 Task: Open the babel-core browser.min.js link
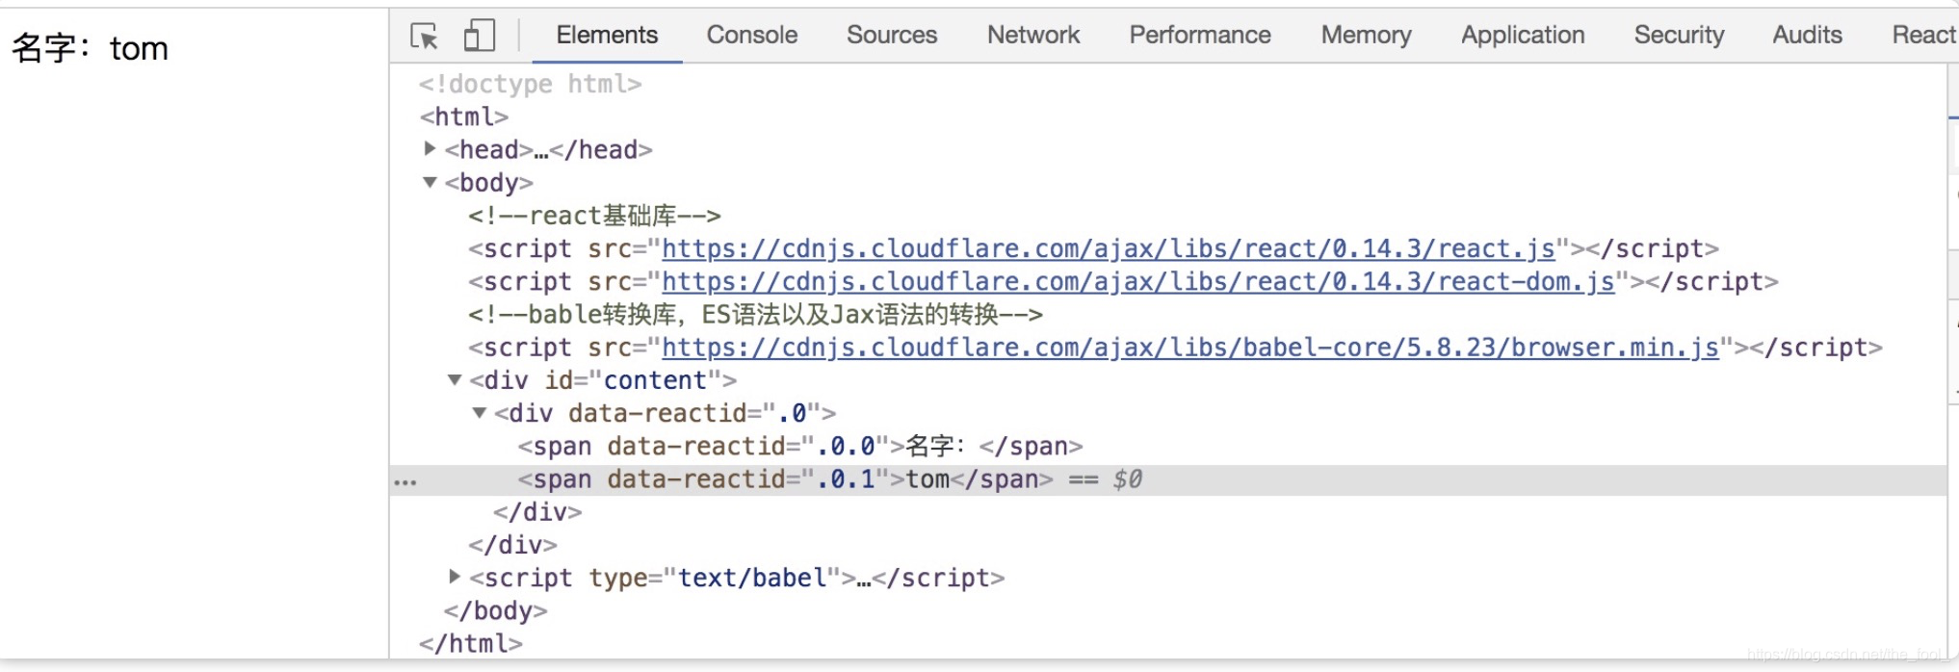(1190, 348)
